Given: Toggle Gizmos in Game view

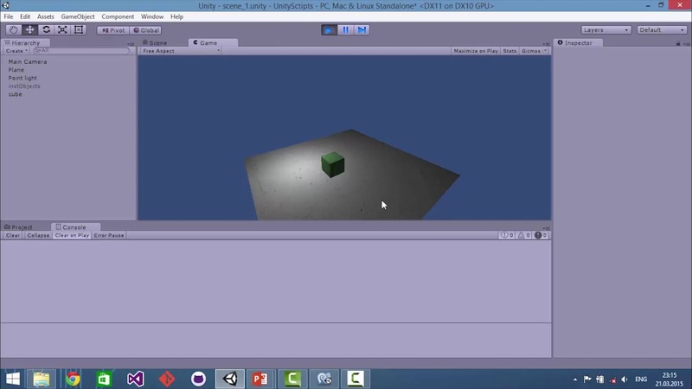Looking at the screenshot, I should (531, 51).
